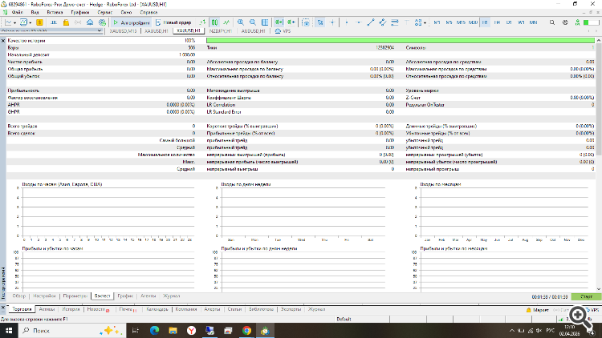Click the Поиск taskbar search box
The height and width of the screenshot is (338, 602).
pyautogui.click(x=71, y=330)
